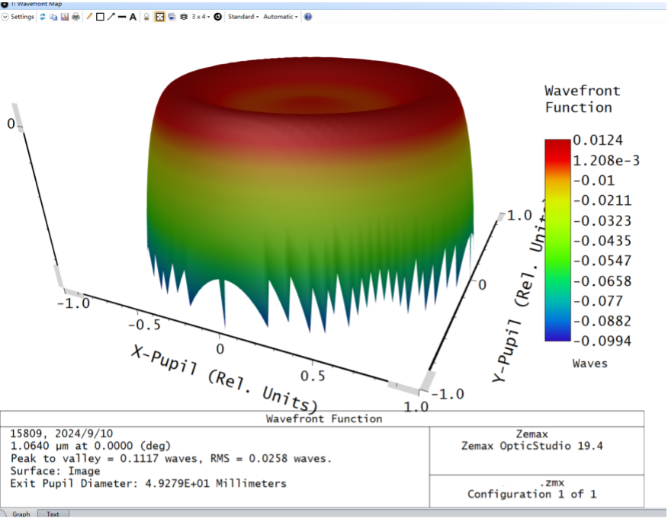Toggle the highlighted active cursor icon

160,17
